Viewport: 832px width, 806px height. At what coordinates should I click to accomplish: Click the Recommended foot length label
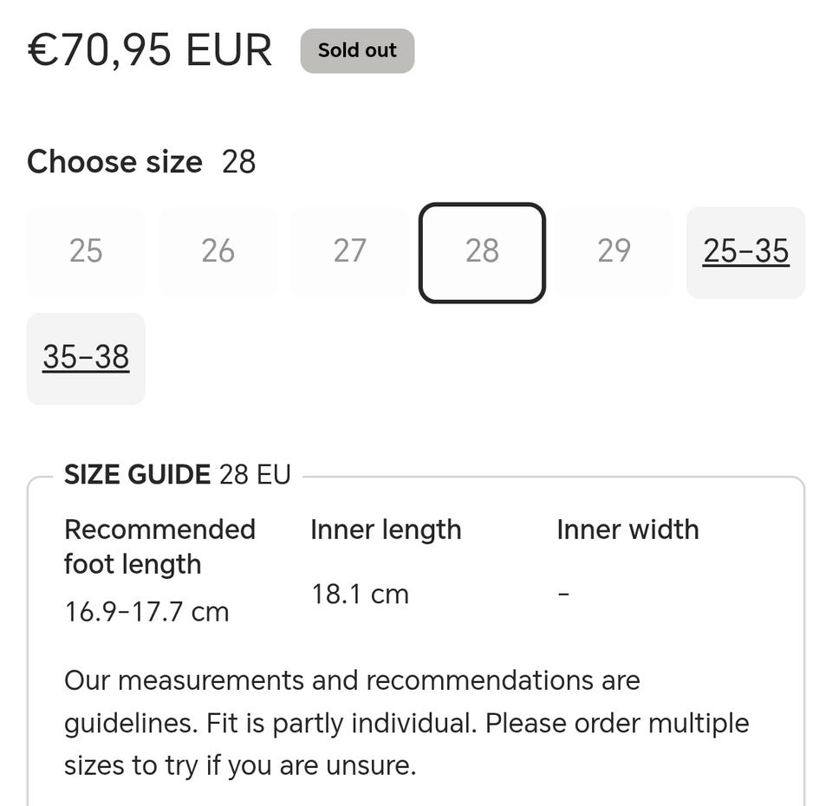159,547
